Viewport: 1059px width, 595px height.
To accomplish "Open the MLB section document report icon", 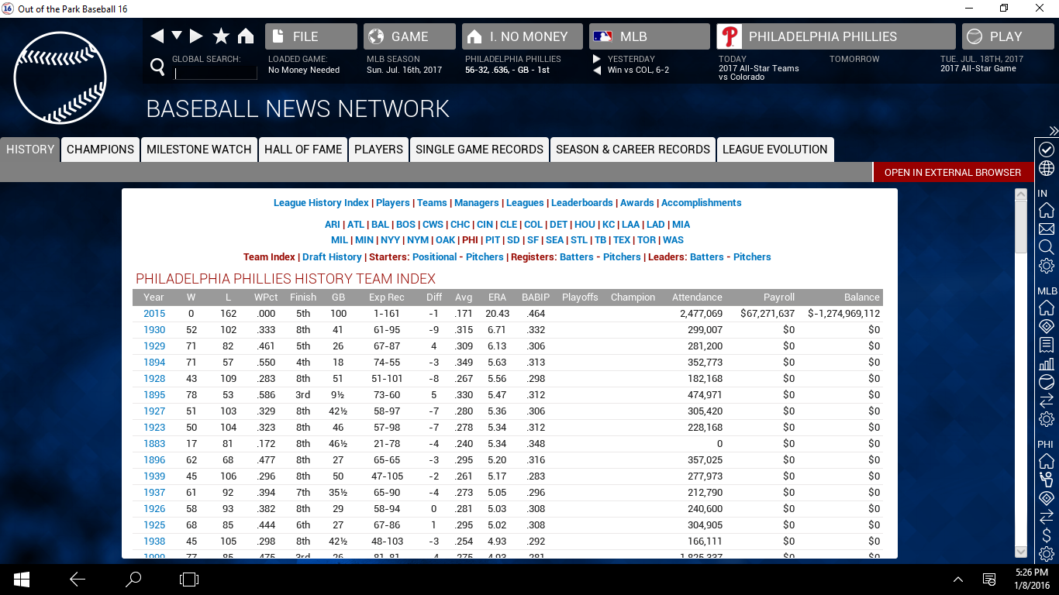I will tap(1047, 345).
